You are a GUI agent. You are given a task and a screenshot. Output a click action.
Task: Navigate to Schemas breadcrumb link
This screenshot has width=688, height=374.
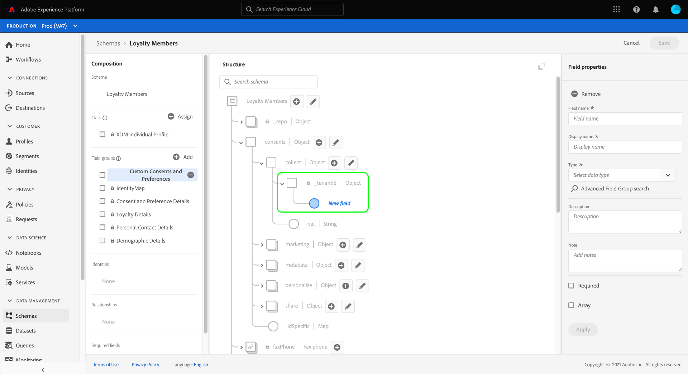108,43
